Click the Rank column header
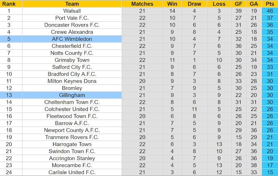The width and height of the screenshot is (278, 176). tap(9, 4)
